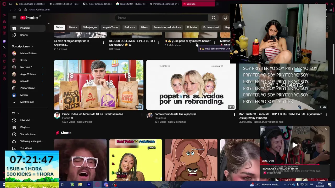Switch to 'Video & Image Generation' tab
This screenshot has width=335, height=188.
point(30,4)
